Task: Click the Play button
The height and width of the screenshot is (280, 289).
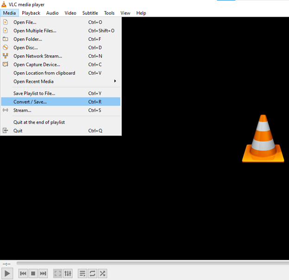Action: point(7,274)
